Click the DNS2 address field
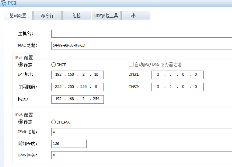 177,87
